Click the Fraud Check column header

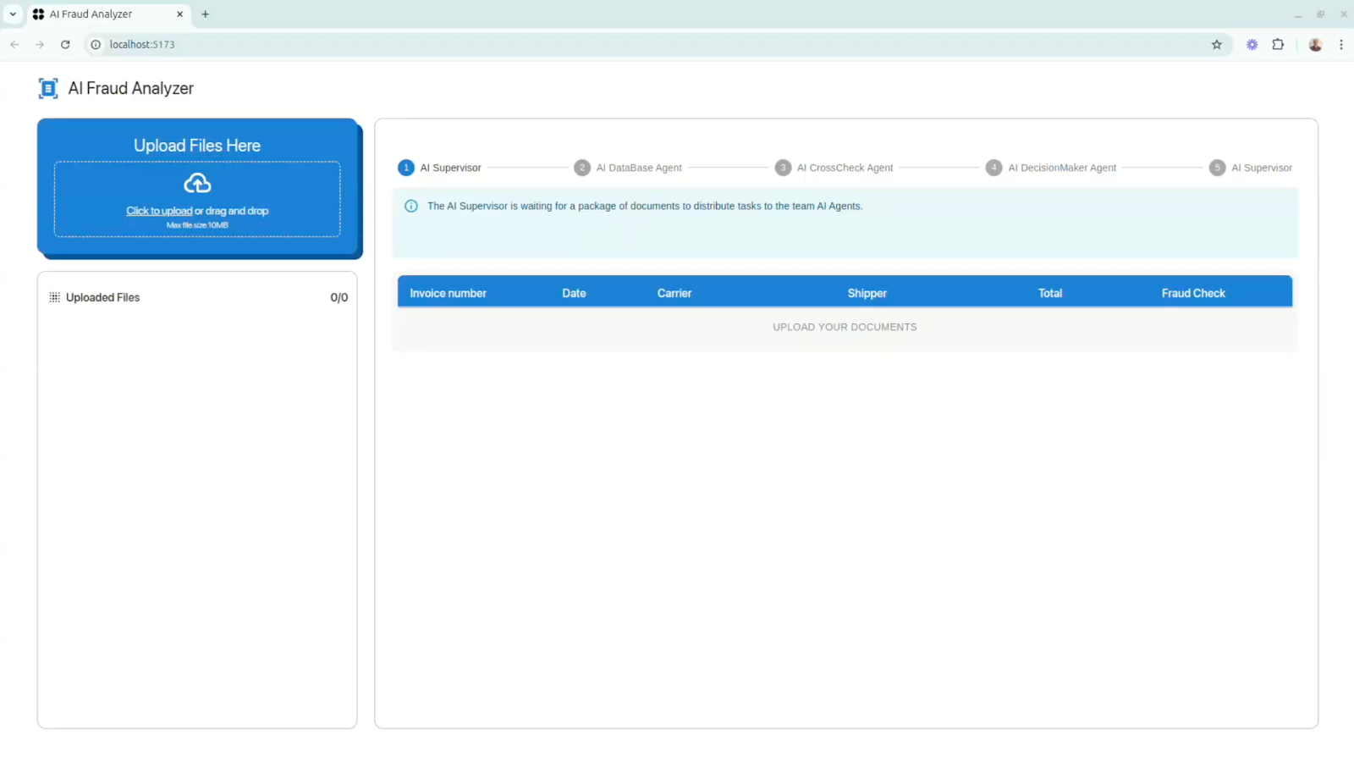click(x=1192, y=293)
